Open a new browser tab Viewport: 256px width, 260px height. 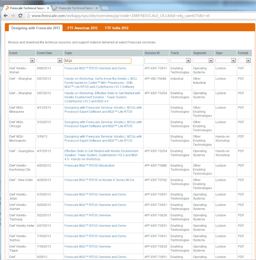coord(105,8)
